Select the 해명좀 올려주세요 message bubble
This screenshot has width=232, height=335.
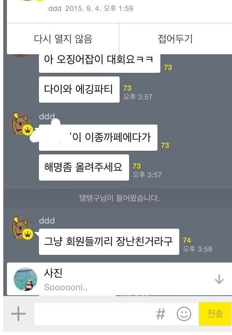tap(84, 167)
